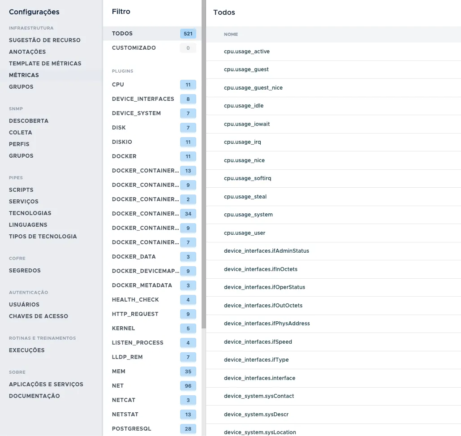Filter metrics by CPU plugin
Screen dimensions: 461x436
pos(152,85)
